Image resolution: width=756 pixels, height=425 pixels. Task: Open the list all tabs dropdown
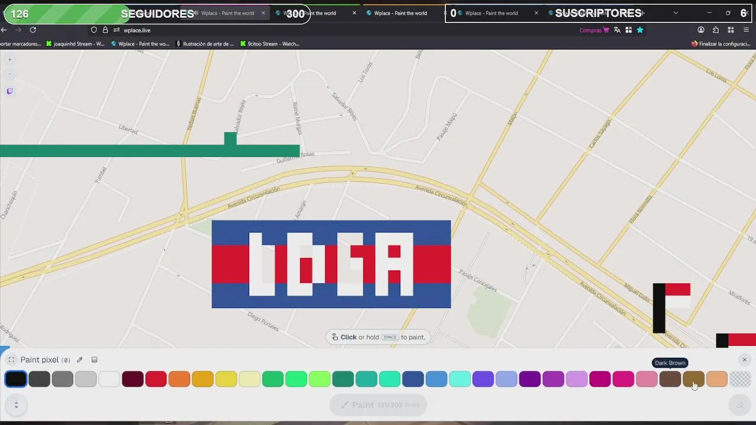pyautogui.click(x=676, y=13)
